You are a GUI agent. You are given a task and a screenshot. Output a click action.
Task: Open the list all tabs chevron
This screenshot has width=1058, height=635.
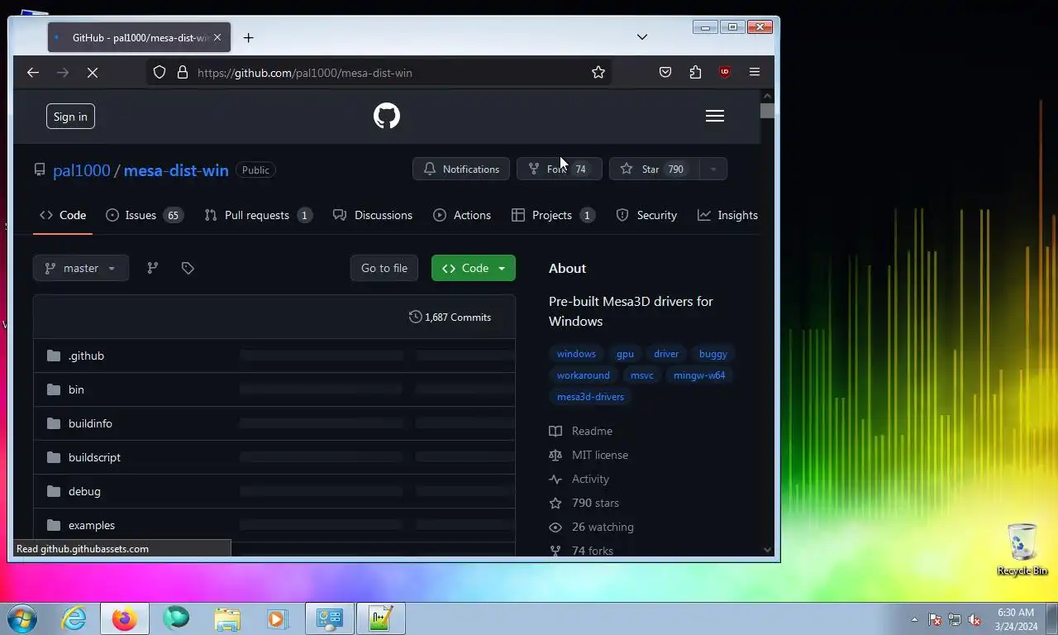pos(642,37)
